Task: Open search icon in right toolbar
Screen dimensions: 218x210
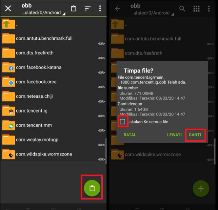Action: point(182,9)
